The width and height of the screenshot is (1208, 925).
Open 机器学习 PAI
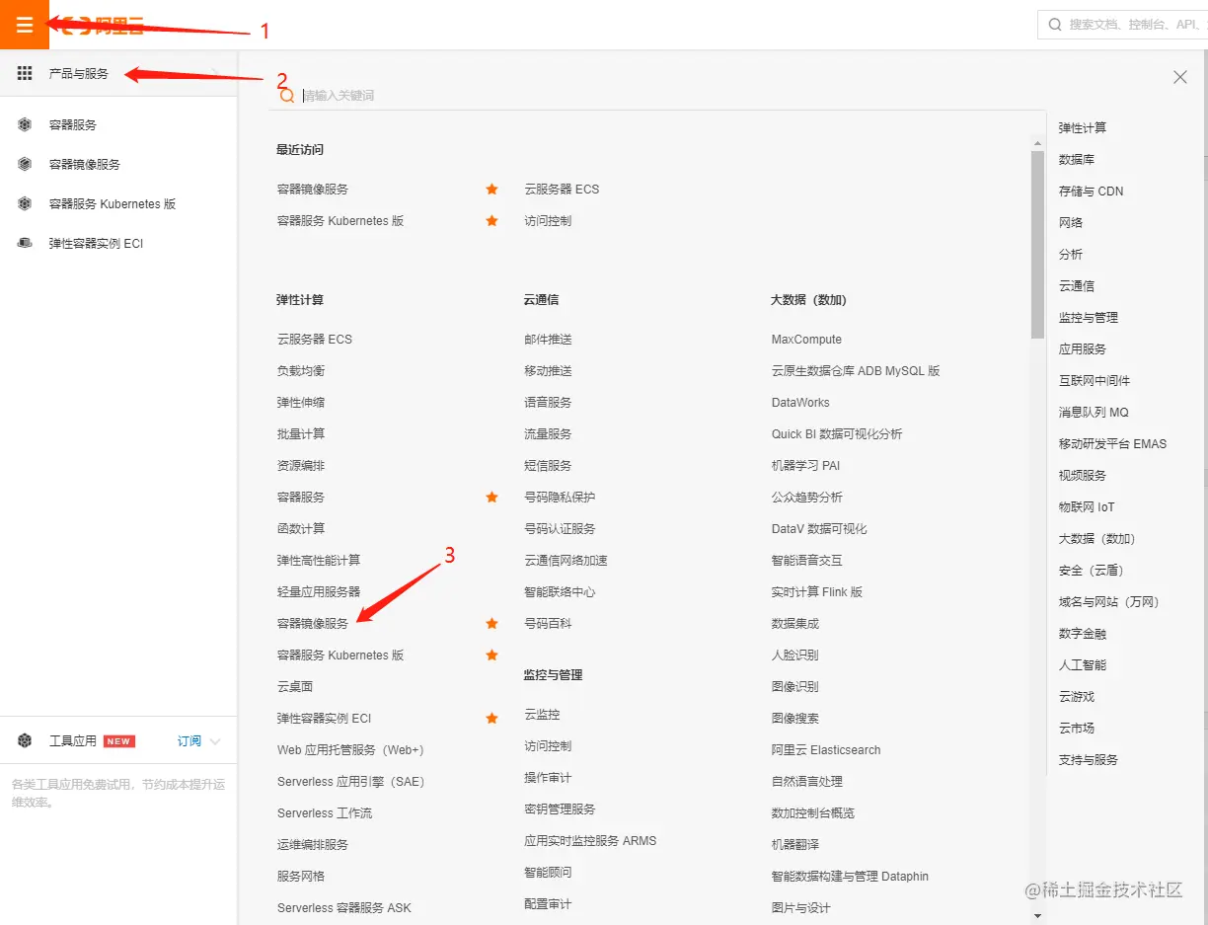click(x=805, y=465)
